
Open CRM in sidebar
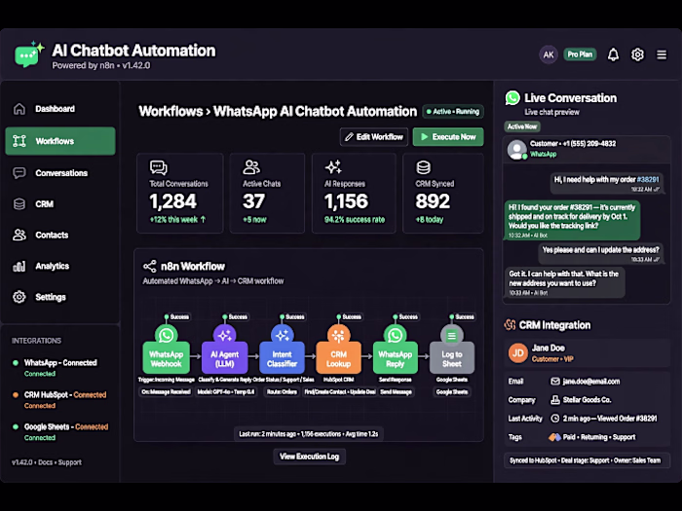click(x=60, y=203)
